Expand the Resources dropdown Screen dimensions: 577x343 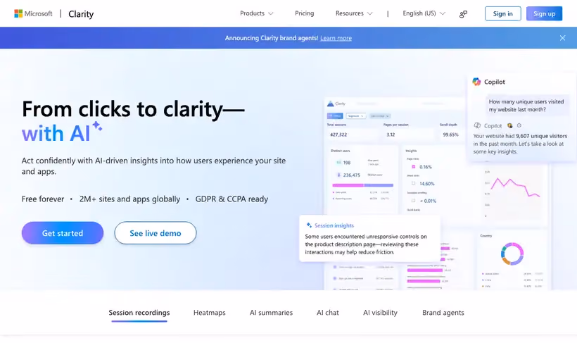pyautogui.click(x=354, y=13)
